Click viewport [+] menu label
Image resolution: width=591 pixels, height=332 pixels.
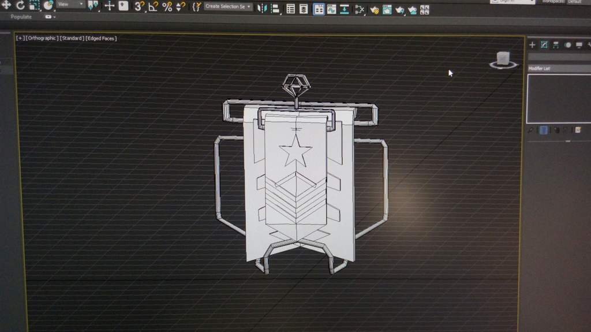(20, 38)
